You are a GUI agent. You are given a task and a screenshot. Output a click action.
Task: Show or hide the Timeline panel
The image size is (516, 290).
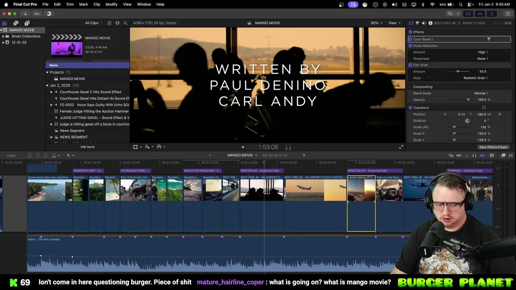coord(480,14)
